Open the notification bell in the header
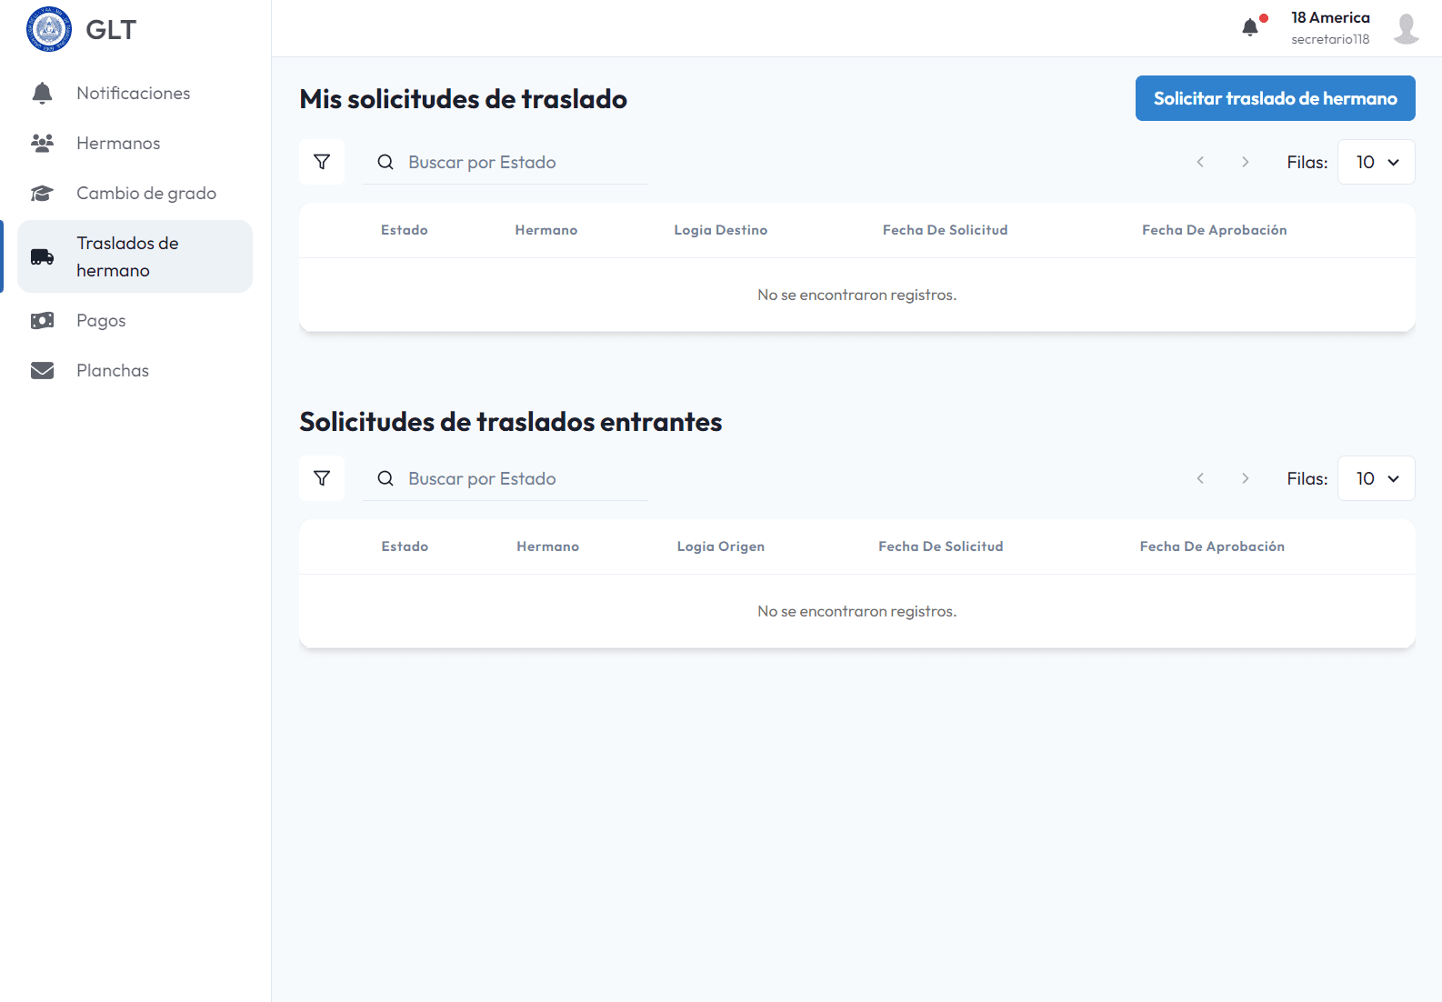 point(1250,27)
